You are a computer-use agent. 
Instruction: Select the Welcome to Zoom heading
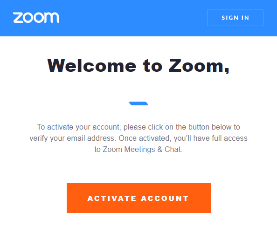[x=138, y=65]
